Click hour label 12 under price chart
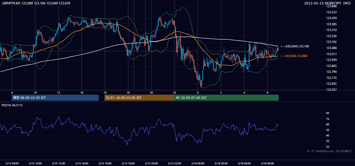This screenshot has width=355, height=166. pos(59,92)
